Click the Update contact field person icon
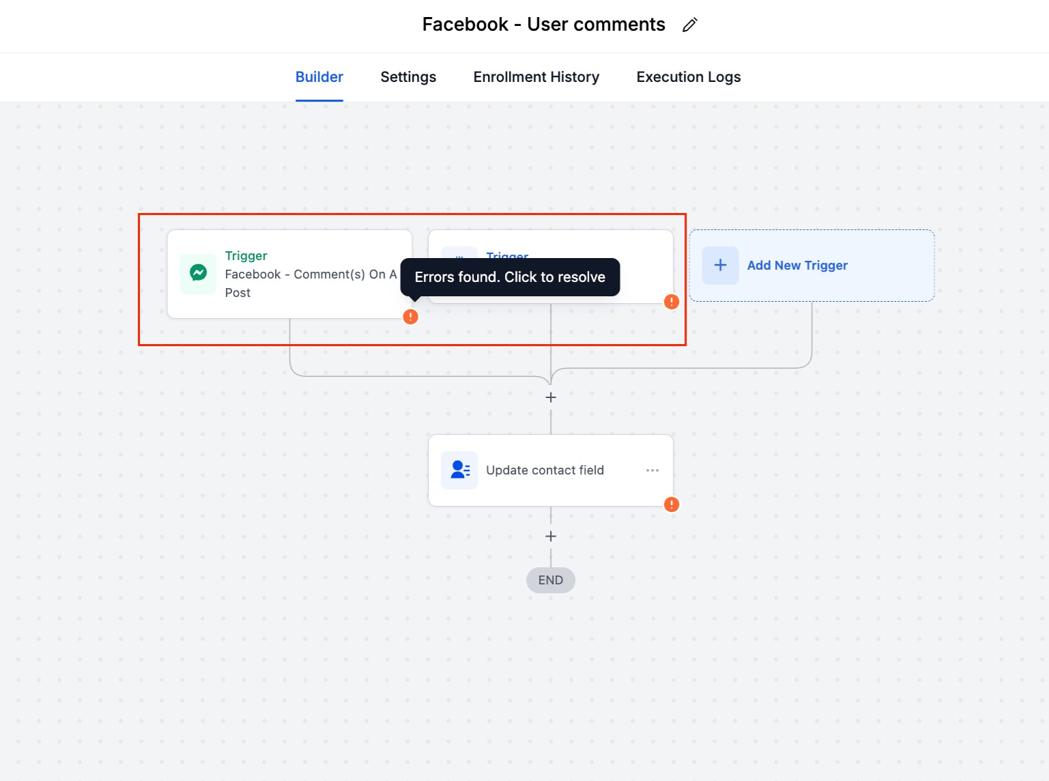Screen dimensions: 1049x781 click(460, 470)
